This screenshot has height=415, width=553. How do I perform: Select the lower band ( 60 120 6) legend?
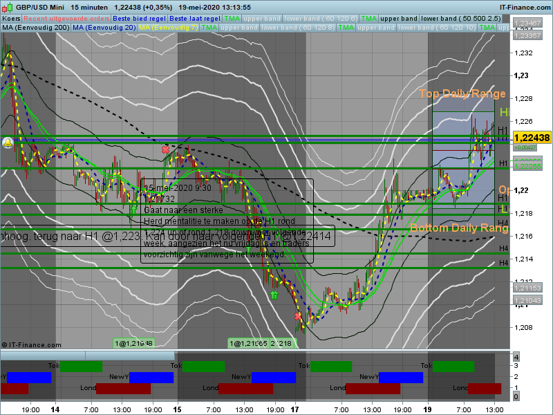[321, 19]
